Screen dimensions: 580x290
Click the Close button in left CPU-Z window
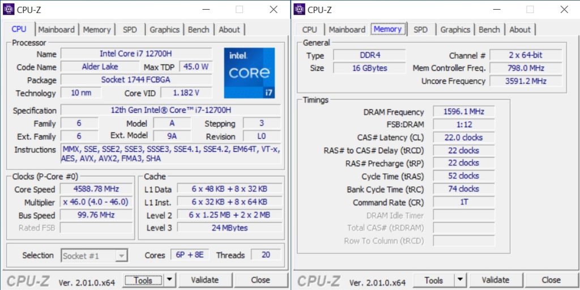[x=261, y=280]
